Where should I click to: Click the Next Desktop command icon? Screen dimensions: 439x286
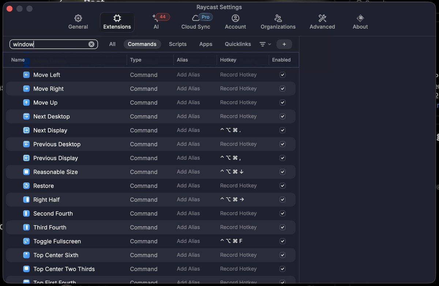click(26, 116)
